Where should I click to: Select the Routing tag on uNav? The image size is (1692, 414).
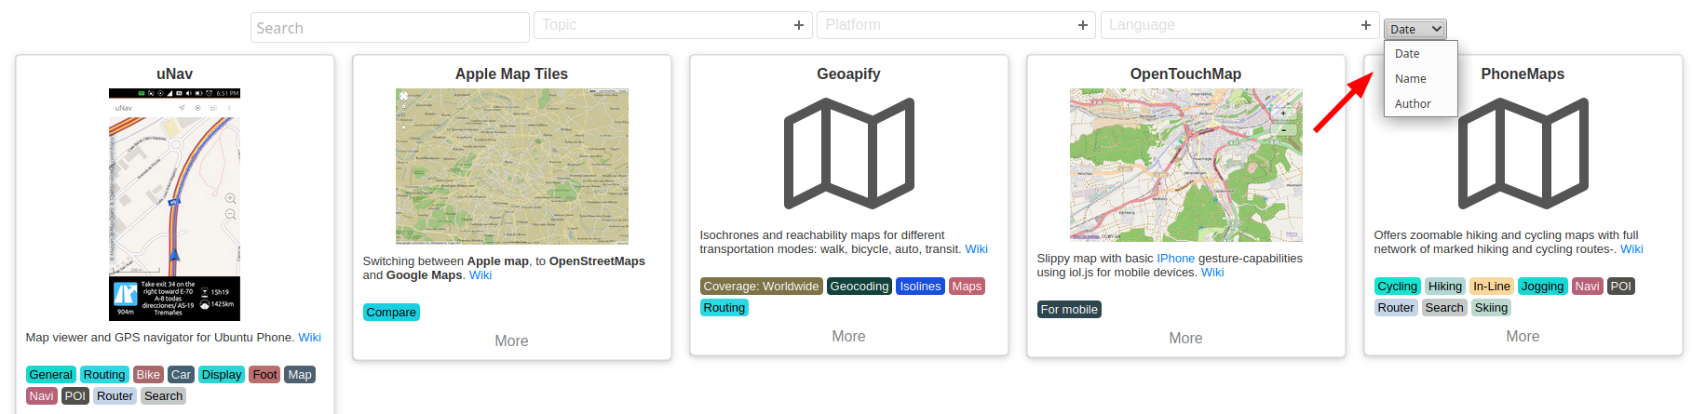point(104,375)
